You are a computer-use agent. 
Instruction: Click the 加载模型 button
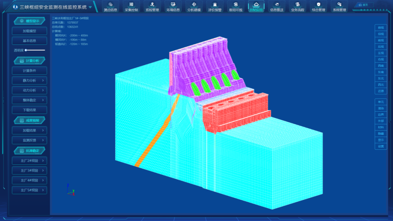pos(29,31)
